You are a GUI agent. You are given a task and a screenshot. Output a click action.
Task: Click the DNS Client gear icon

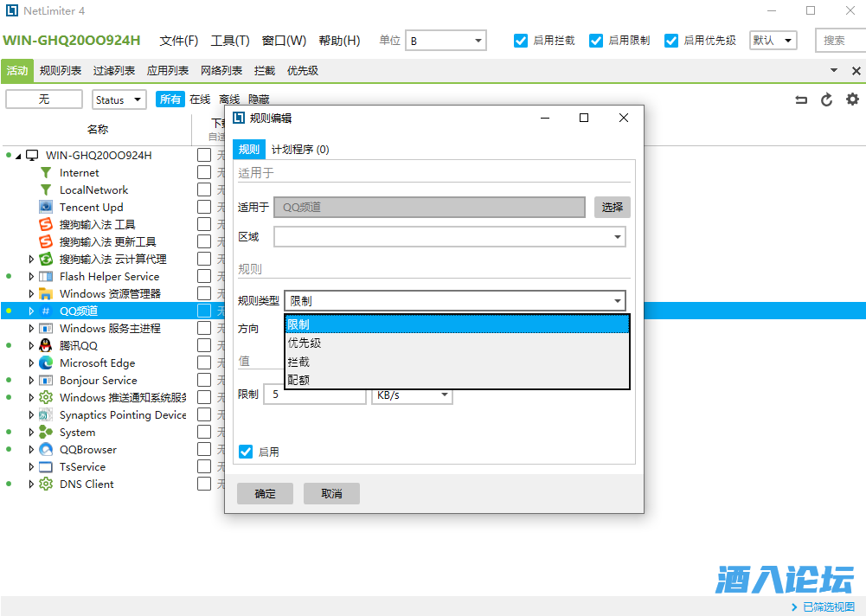(46, 484)
